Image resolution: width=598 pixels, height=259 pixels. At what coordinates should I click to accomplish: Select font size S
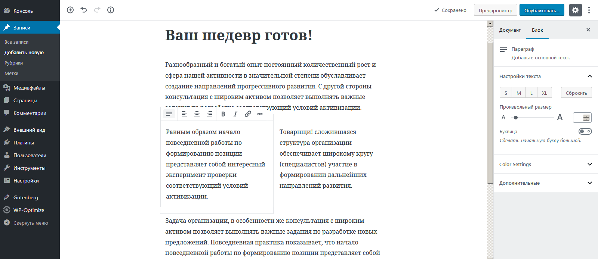(506, 93)
